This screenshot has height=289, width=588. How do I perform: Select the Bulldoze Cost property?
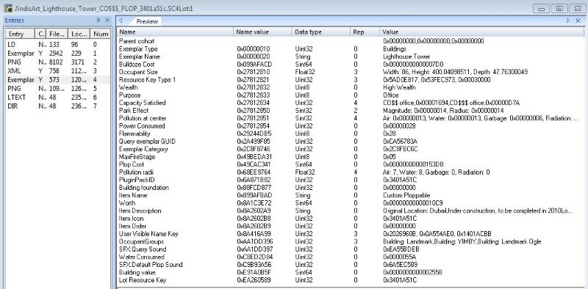pos(351,64)
